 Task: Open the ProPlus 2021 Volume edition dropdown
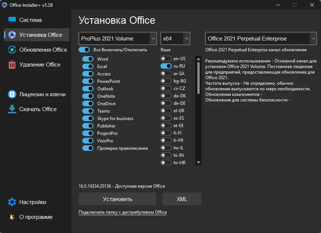pyautogui.click(x=118, y=39)
